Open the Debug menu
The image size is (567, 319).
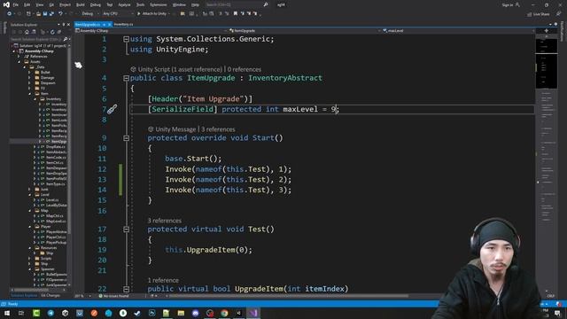point(96,4)
